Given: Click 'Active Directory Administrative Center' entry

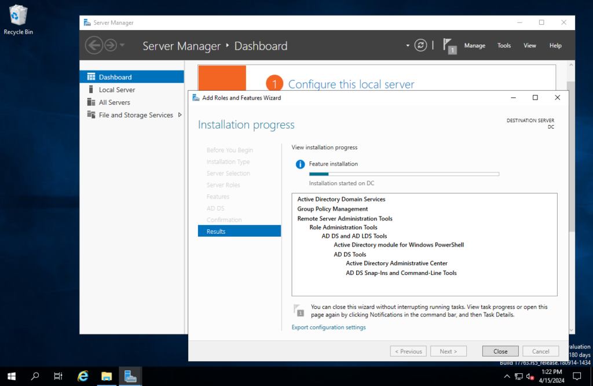Looking at the screenshot, I should (x=397, y=263).
